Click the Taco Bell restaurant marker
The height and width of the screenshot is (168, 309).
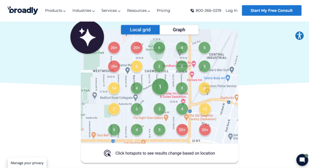pyautogui.click(x=94, y=135)
